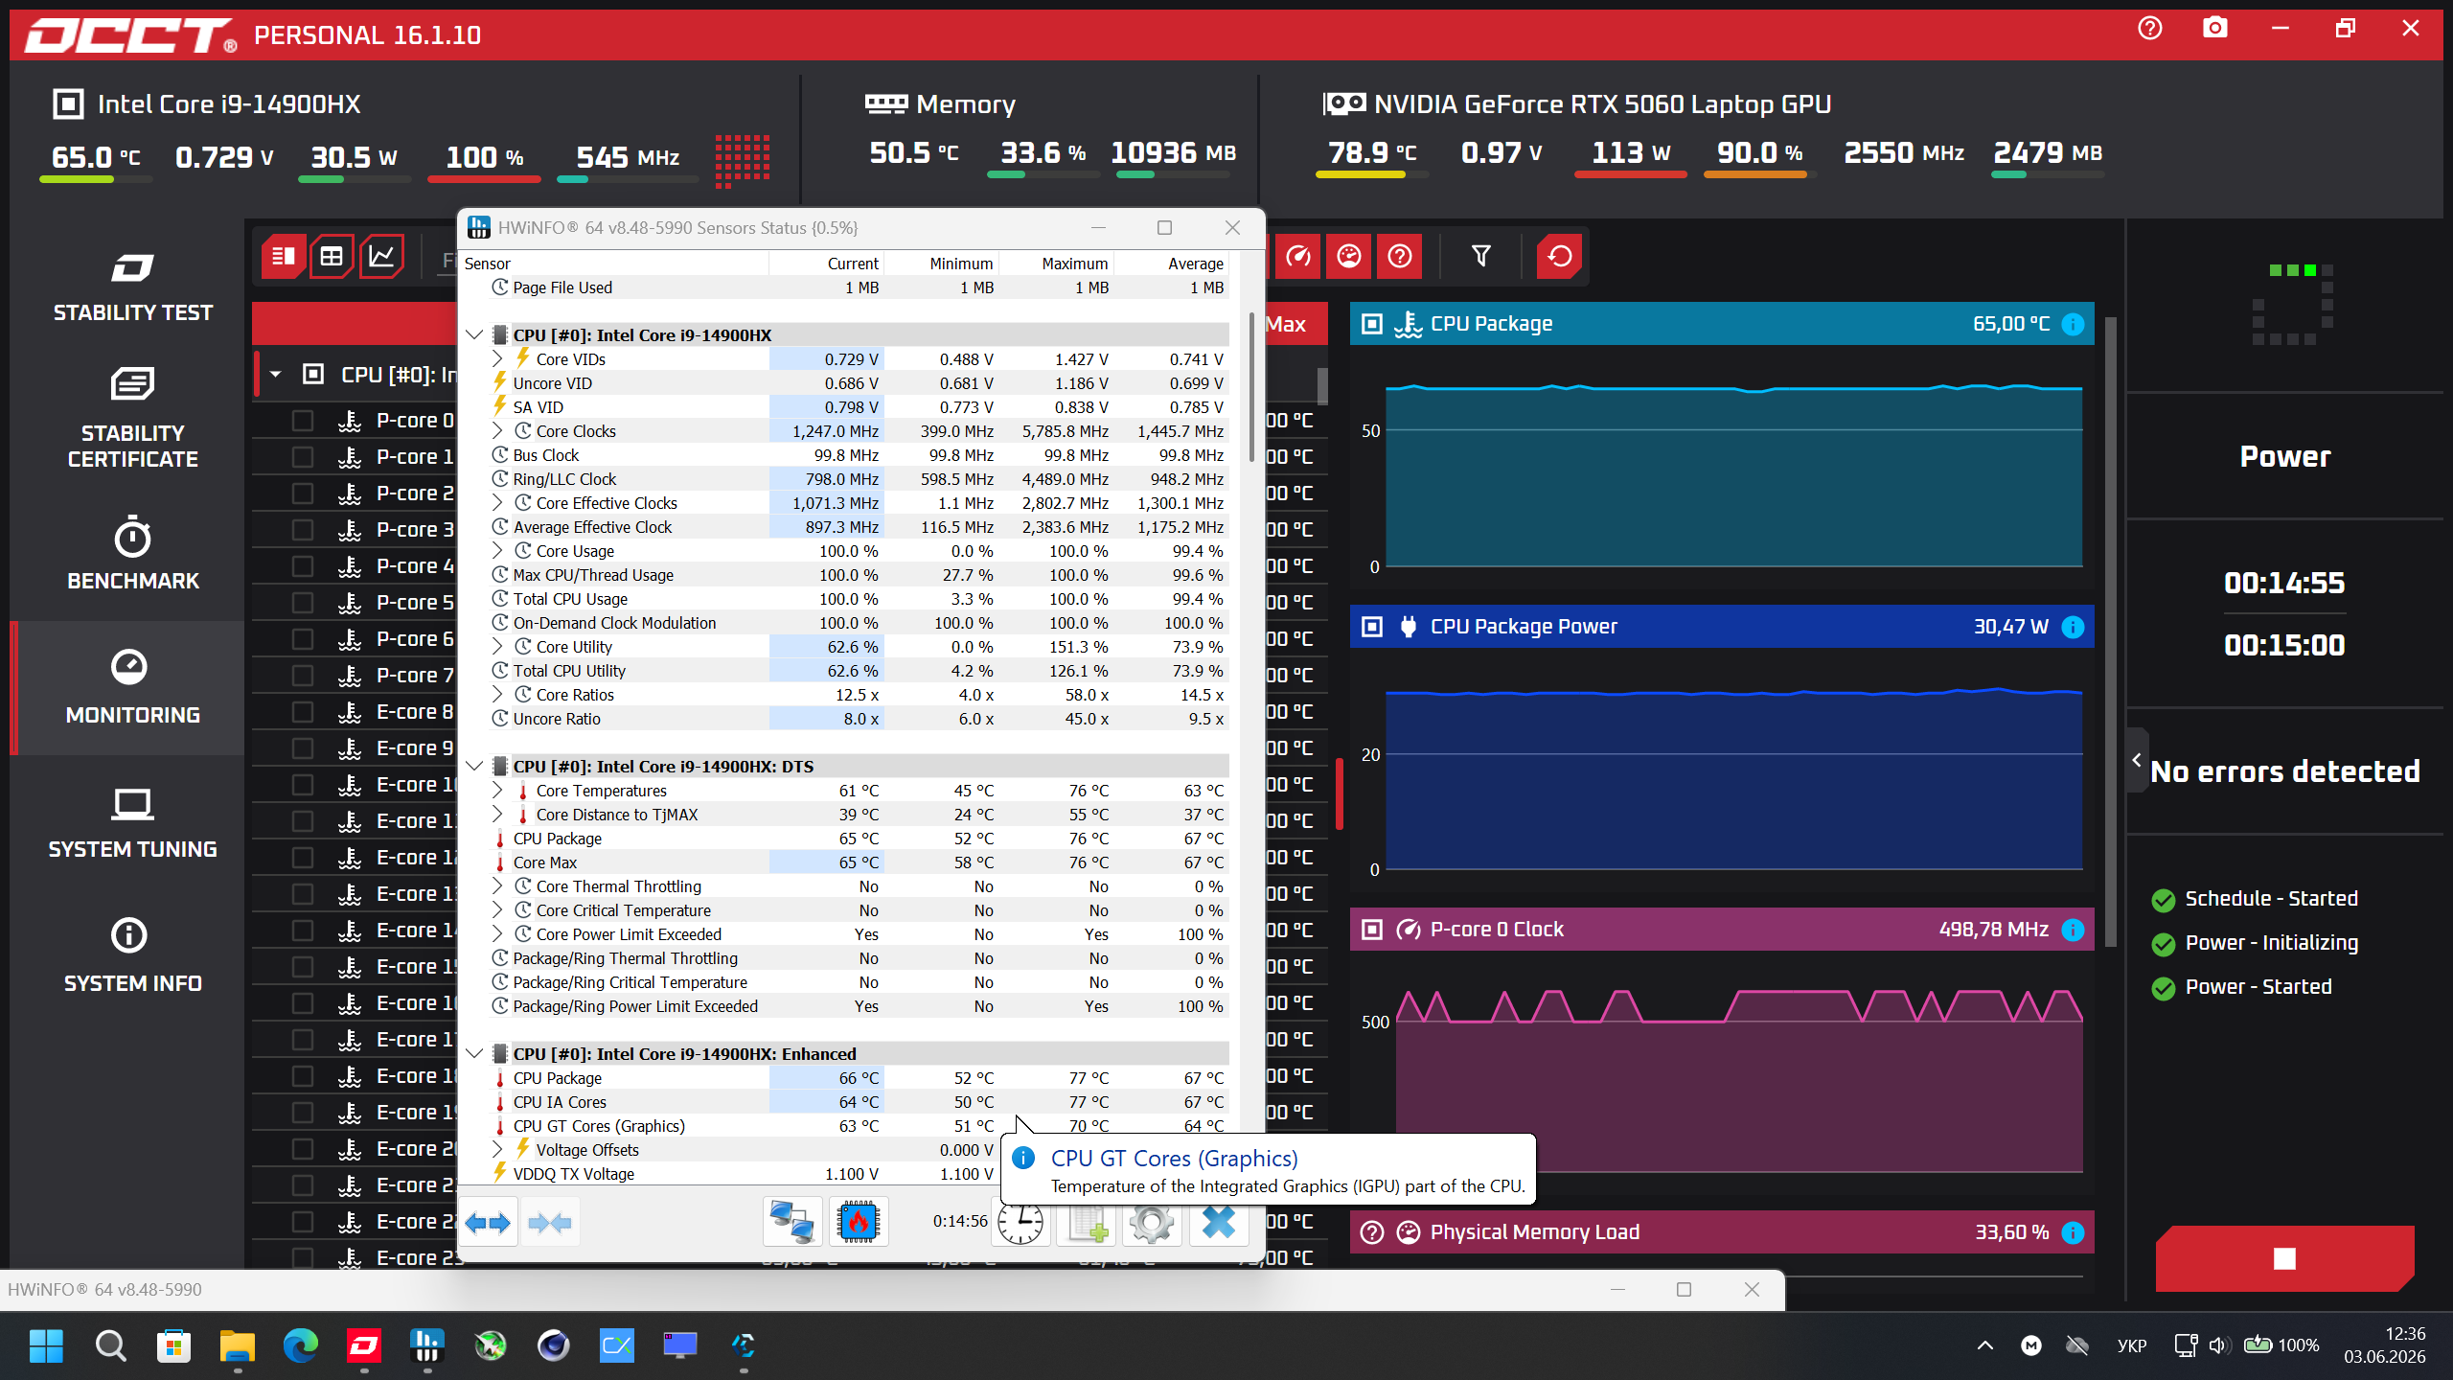Open the STABILITY TEST section
Screen dimensions: 2453x1380
point(132,287)
